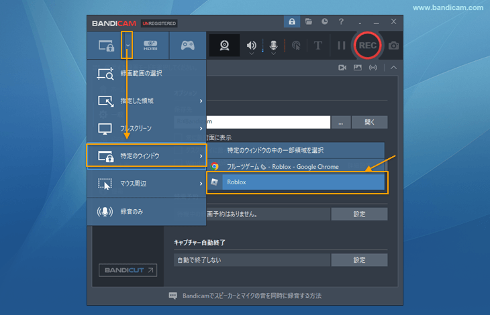Toggle the mouse click effect icon
Viewport: 490px width, 315px height.
click(x=296, y=46)
